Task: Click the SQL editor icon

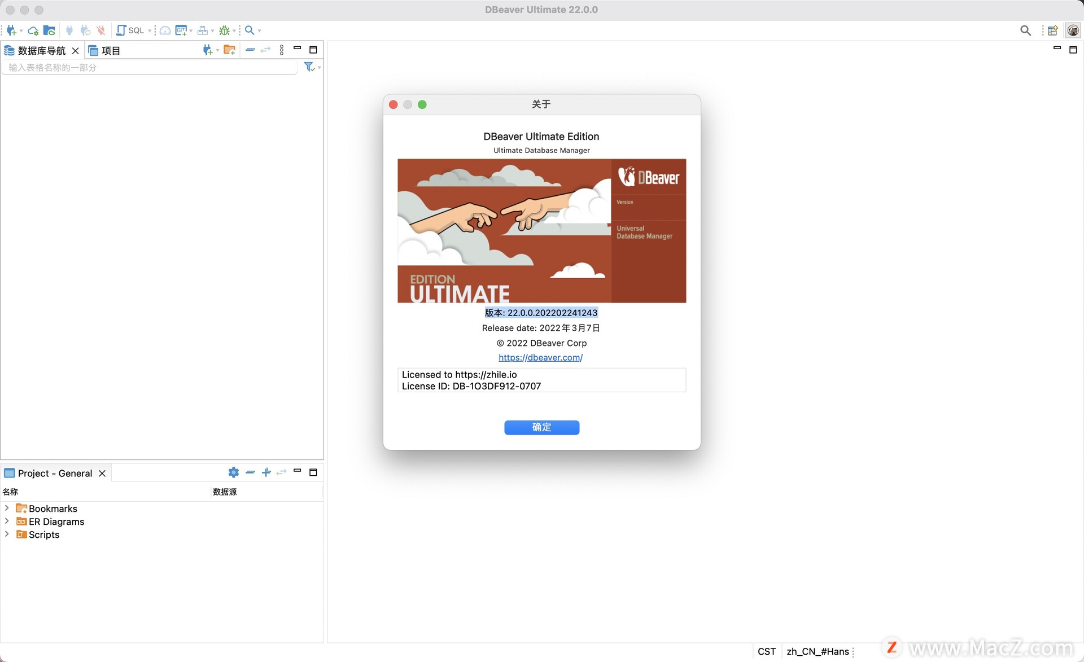Action: pyautogui.click(x=121, y=30)
